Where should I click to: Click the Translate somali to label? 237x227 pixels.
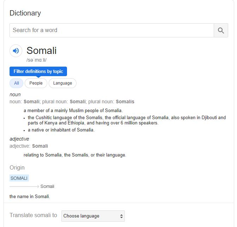tap(33, 215)
